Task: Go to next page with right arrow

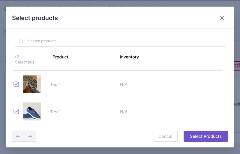Action: coord(30,136)
